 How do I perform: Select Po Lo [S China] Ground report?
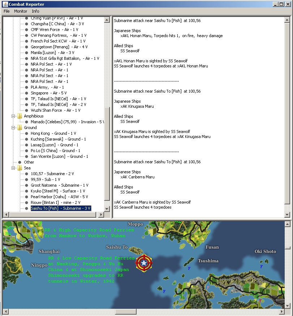(55, 151)
